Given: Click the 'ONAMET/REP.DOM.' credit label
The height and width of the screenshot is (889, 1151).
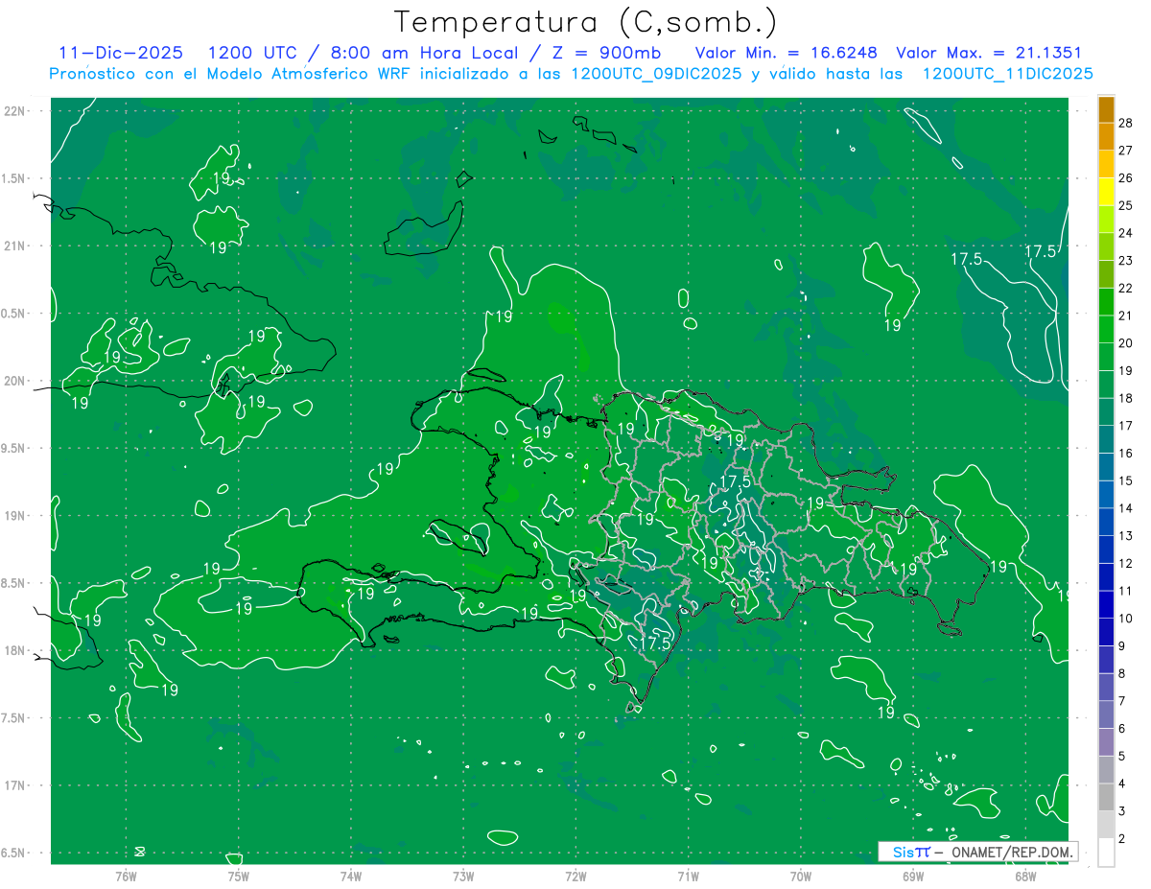Looking at the screenshot, I should (x=1011, y=852).
